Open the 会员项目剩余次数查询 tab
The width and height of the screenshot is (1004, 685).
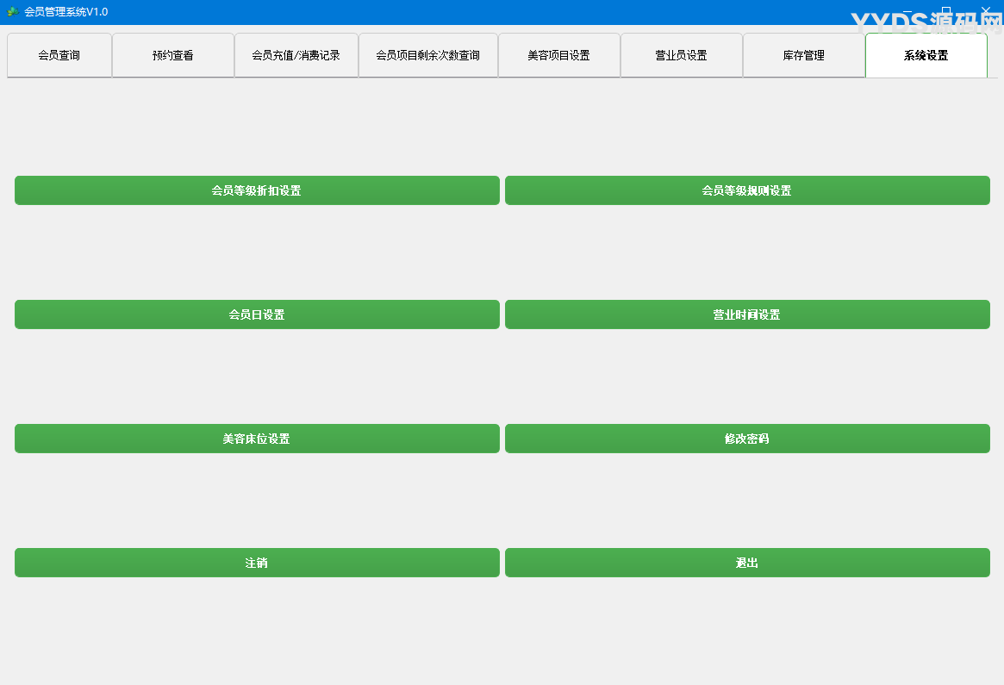[428, 54]
